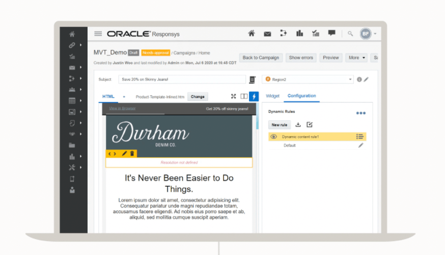Image resolution: width=445 pixels, height=255 pixels.
Task: Click the document page icon in left sidebar
Action: [72, 123]
